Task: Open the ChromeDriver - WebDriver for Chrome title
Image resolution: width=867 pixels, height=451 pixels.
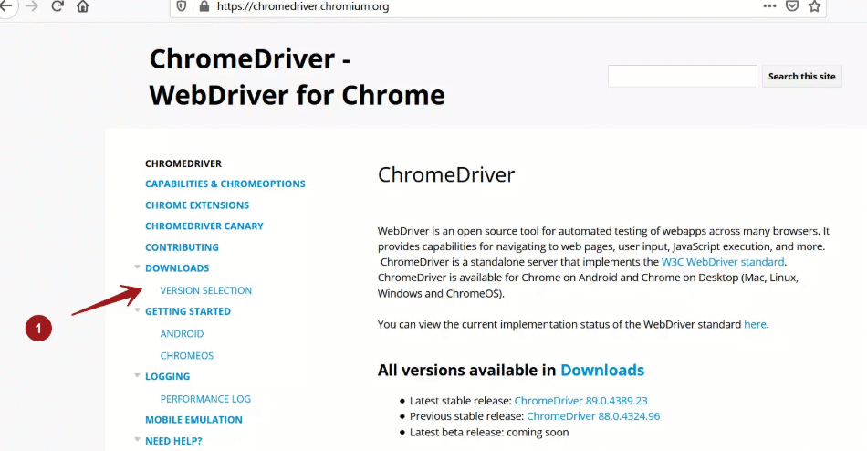Action: point(297,77)
